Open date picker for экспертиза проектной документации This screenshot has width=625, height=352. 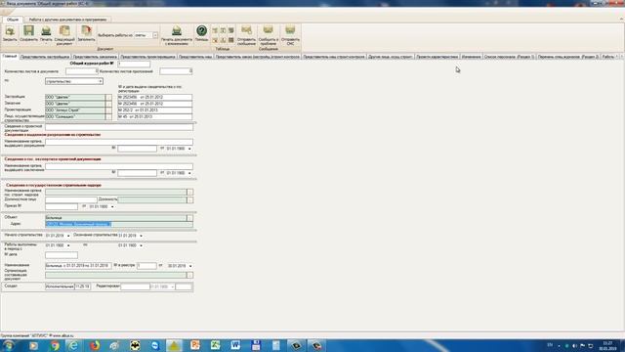coord(189,173)
